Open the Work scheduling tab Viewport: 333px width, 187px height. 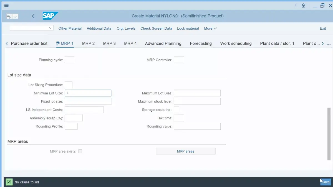(236, 43)
